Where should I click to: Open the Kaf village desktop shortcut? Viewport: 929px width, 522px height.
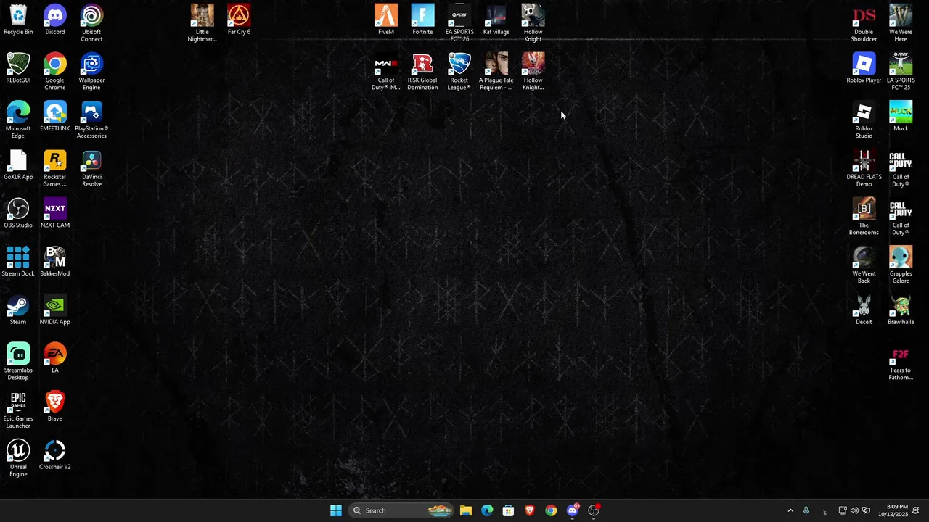point(496,20)
